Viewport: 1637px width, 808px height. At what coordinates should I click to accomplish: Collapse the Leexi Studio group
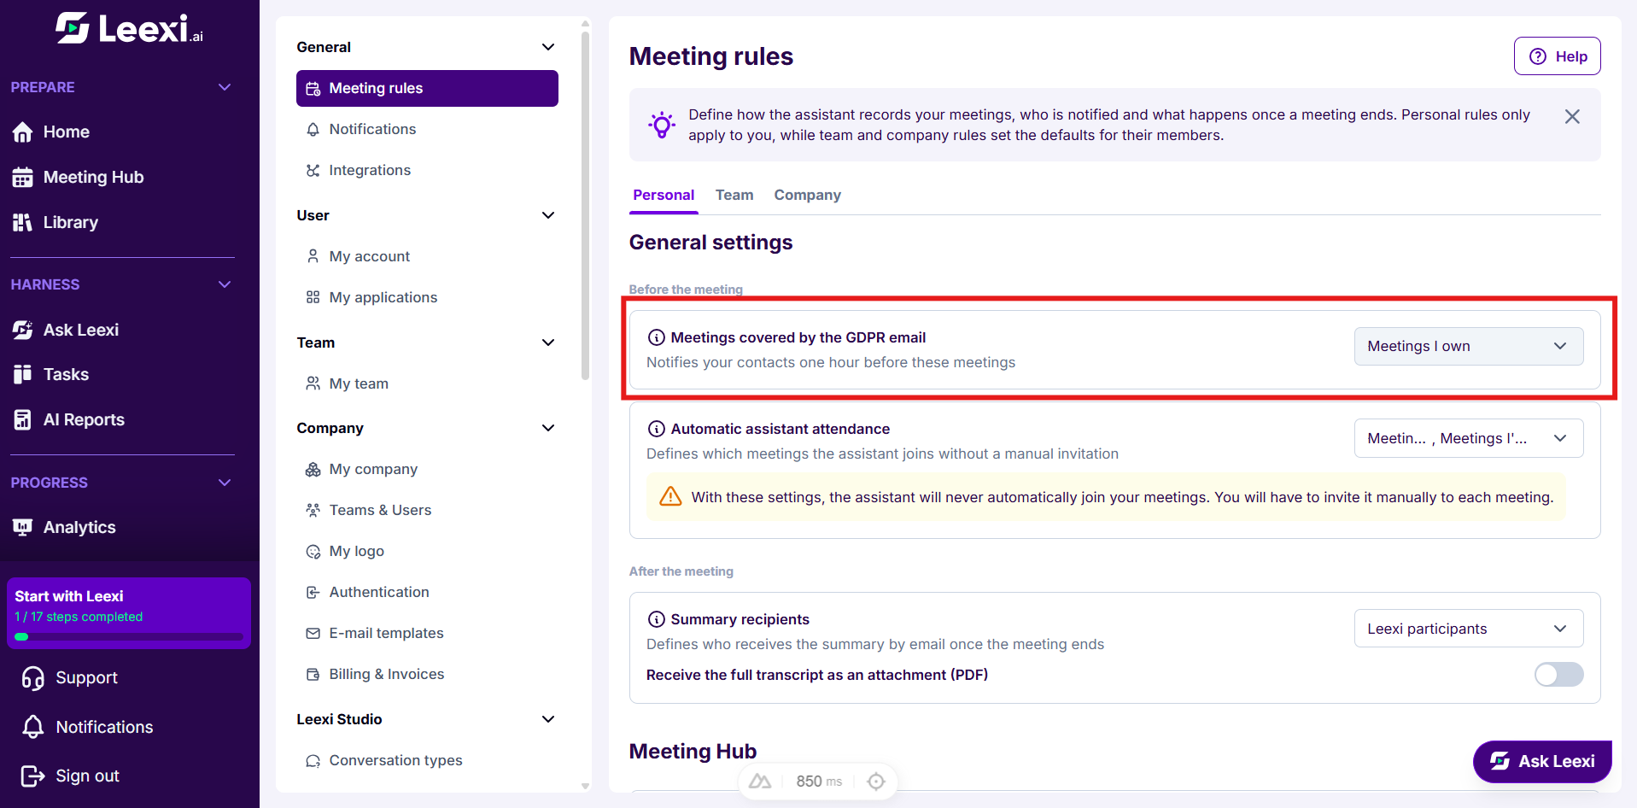(548, 719)
